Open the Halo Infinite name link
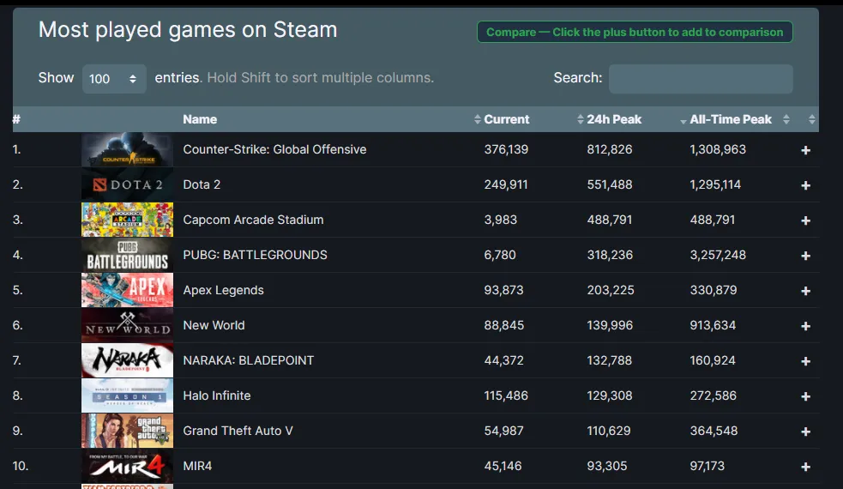The width and height of the screenshot is (843, 489). [x=217, y=395]
